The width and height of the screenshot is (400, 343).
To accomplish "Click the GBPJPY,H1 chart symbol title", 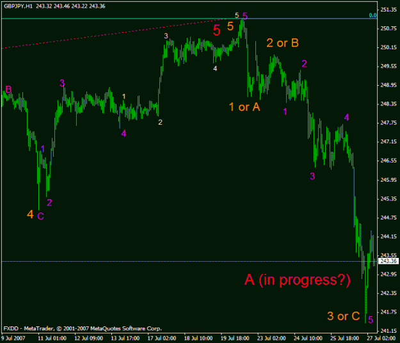I will (19, 6).
